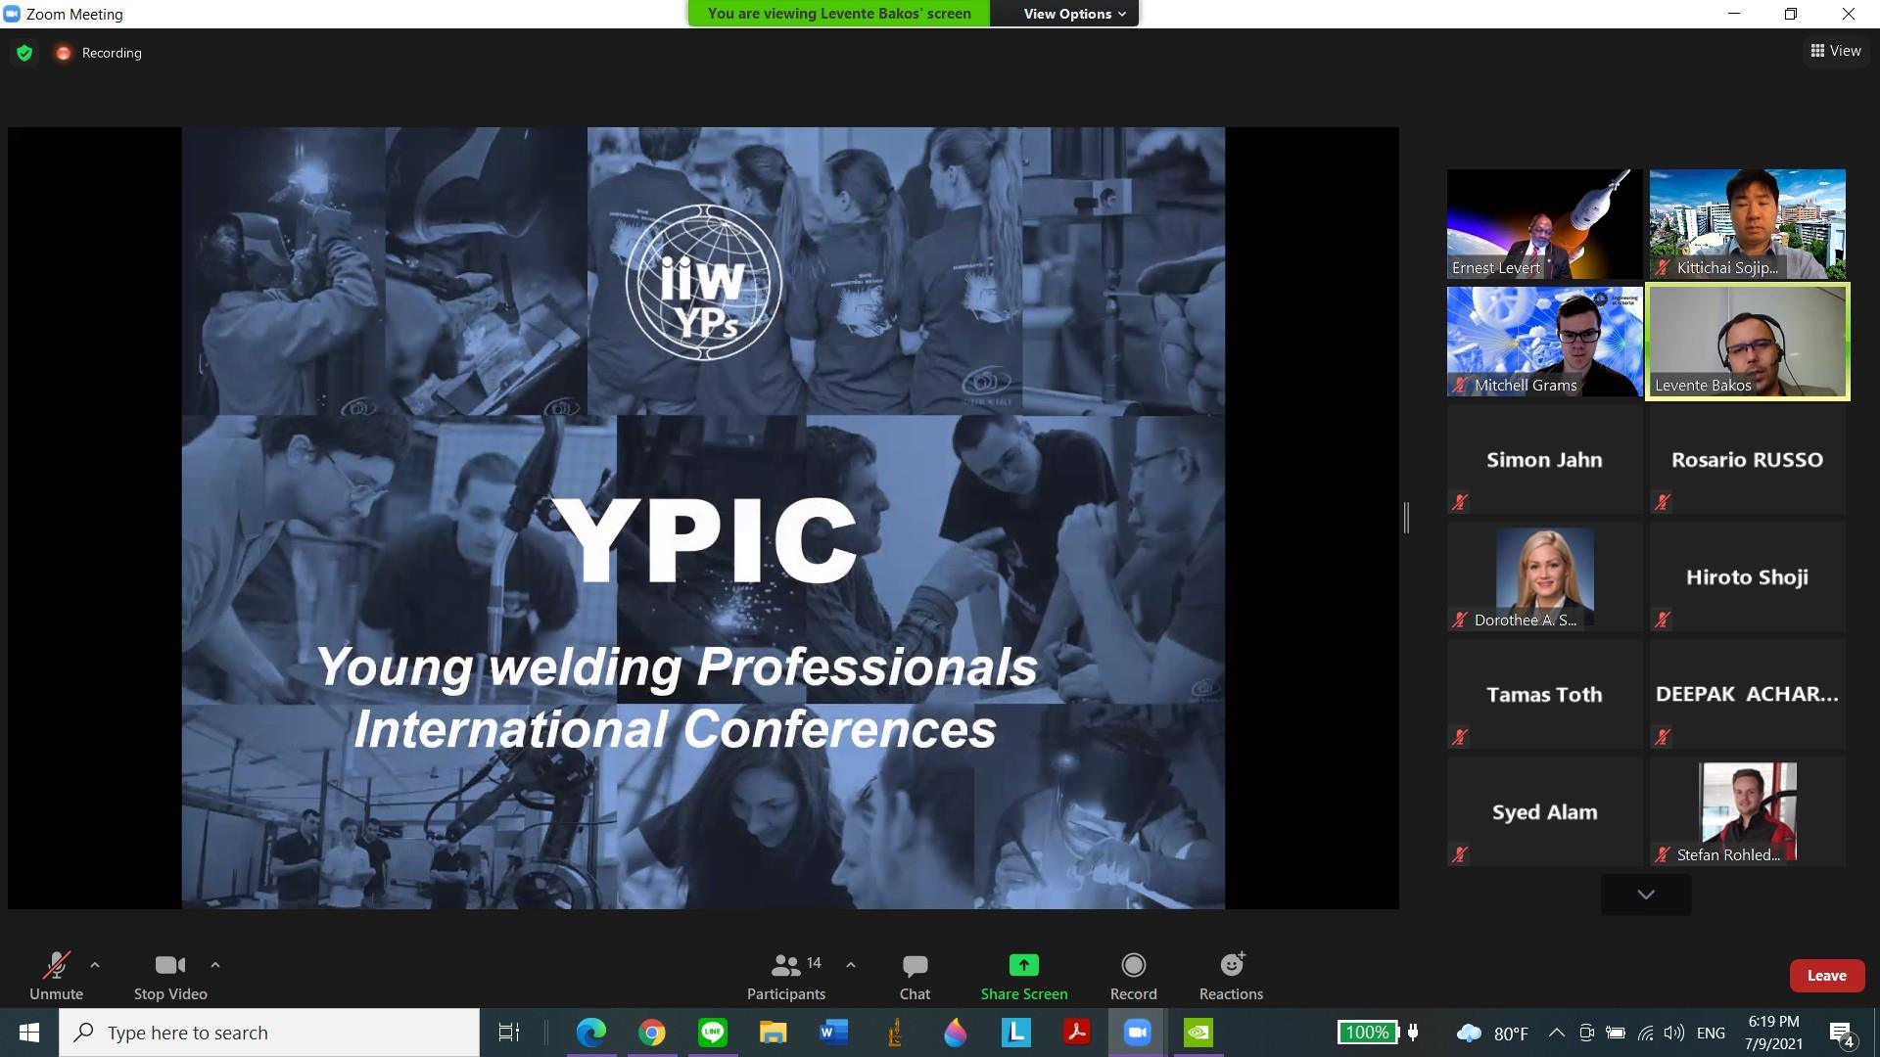Show hidden system tray icons
This screenshot has width=1880, height=1057.
pos(1556,1033)
